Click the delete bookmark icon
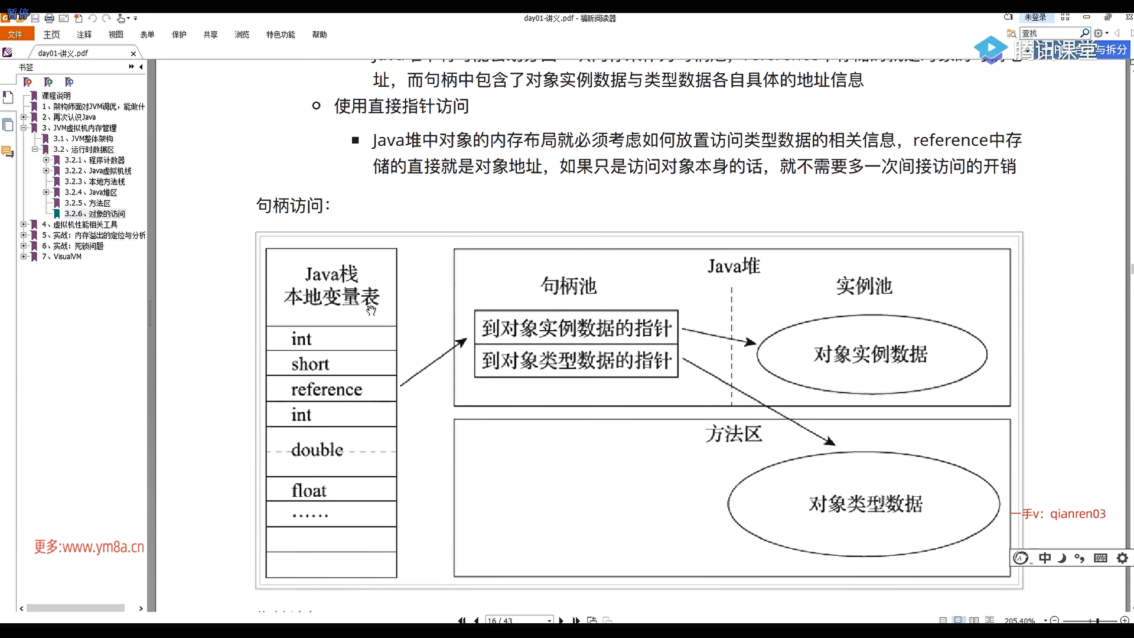The height and width of the screenshot is (638, 1134). click(x=28, y=82)
